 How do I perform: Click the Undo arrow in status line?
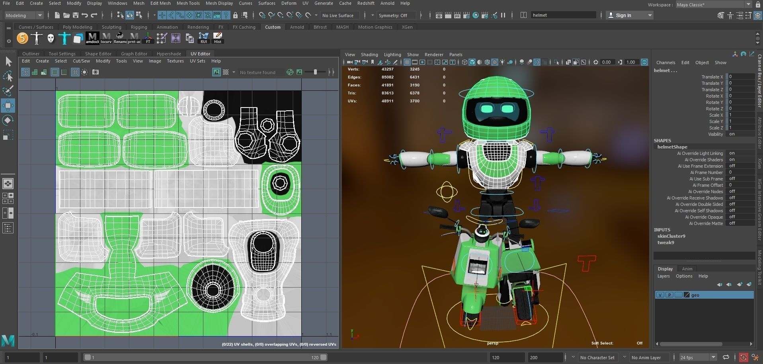85,15
